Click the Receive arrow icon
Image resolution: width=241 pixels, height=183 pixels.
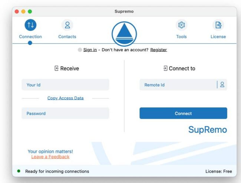(56, 68)
